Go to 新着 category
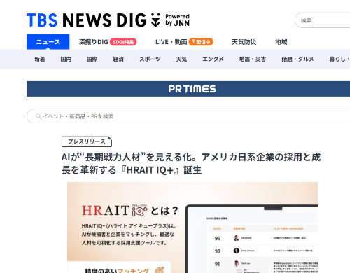 pos(40,59)
